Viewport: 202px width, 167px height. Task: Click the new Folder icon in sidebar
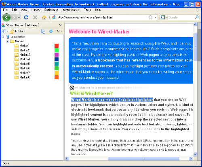12,31
